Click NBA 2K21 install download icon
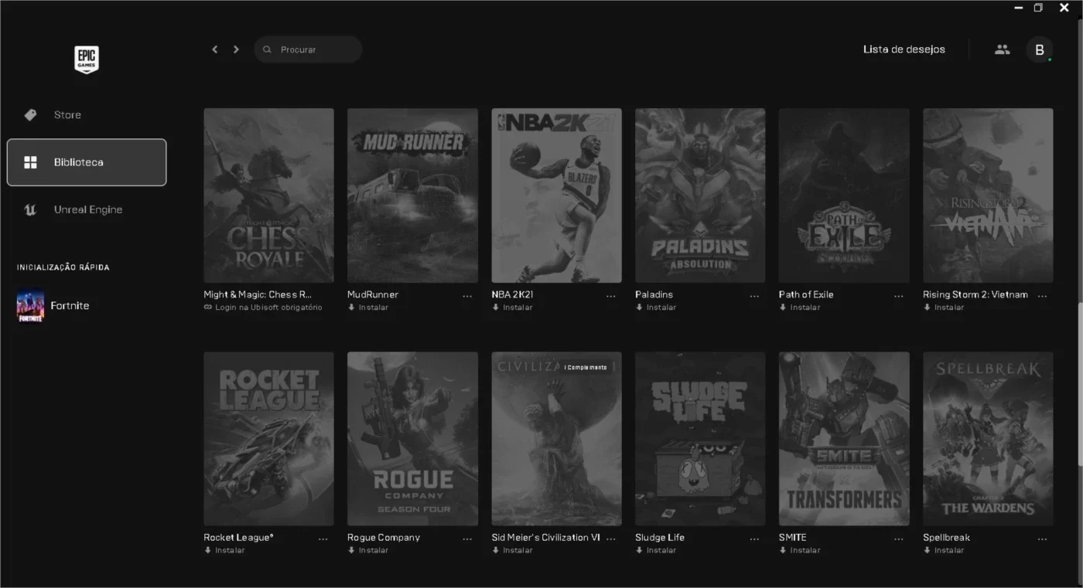The height and width of the screenshot is (588, 1083). tap(495, 308)
